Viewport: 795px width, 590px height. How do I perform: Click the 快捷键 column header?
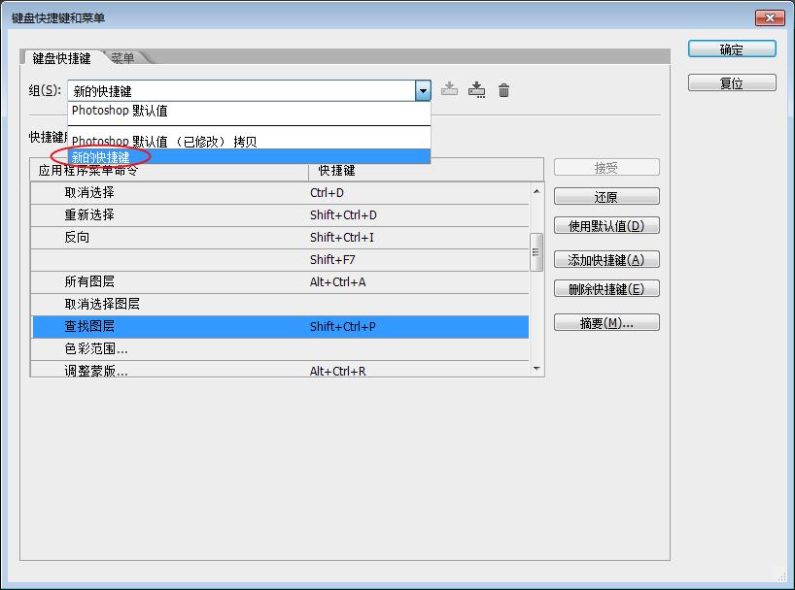(426, 170)
